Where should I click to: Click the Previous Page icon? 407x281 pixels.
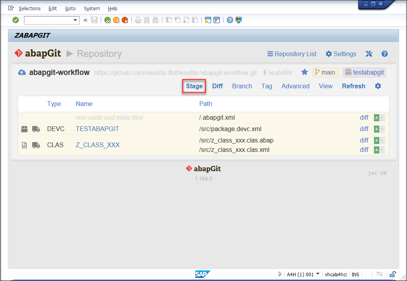[177, 20]
